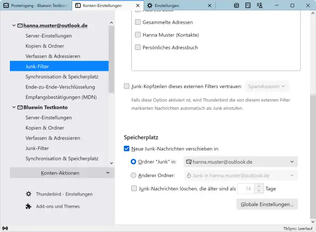Check the Hanna Muster (Kontakte) checkbox
The image size is (316, 232).
pos(138,35)
